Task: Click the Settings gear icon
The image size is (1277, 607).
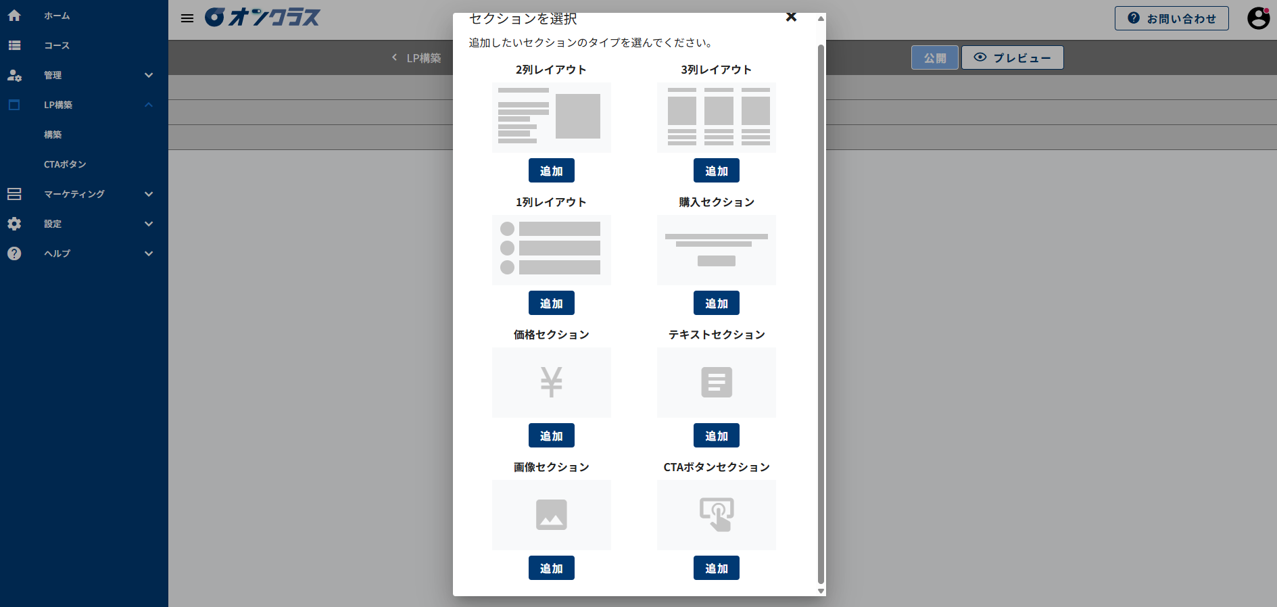Action: click(14, 224)
